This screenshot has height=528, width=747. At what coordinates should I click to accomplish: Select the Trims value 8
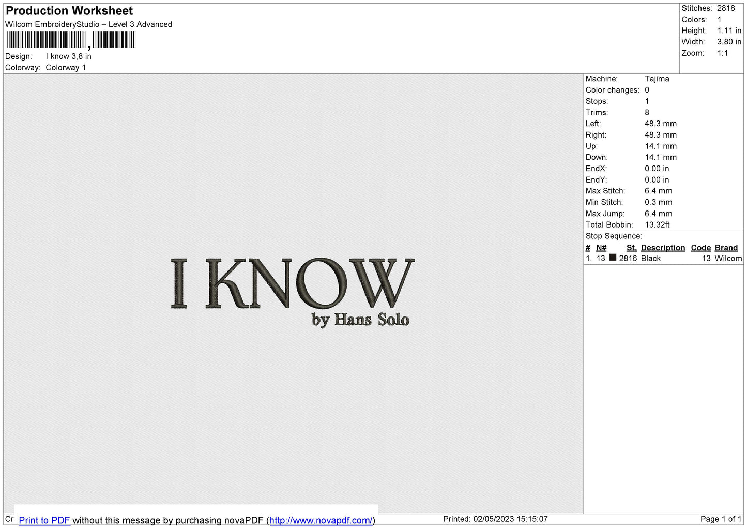[647, 113]
